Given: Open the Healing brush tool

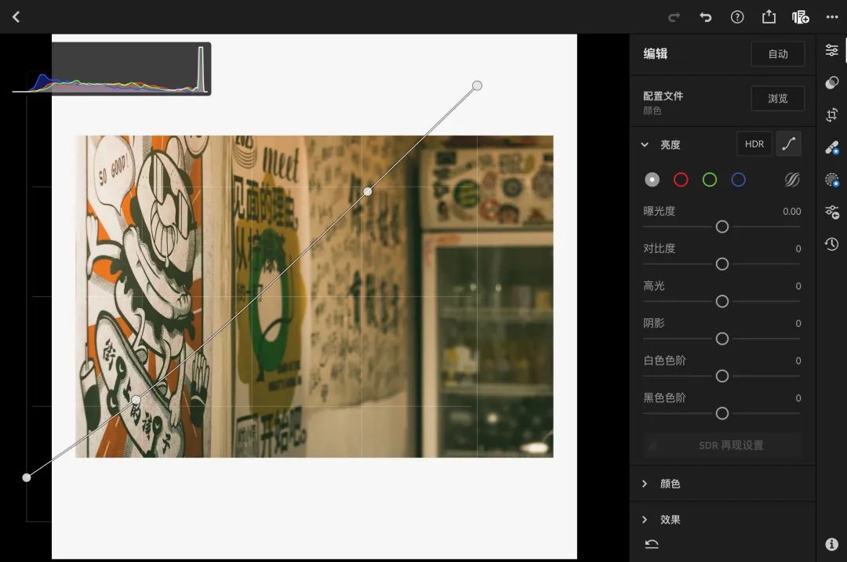Looking at the screenshot, I should tap(831, 147).
